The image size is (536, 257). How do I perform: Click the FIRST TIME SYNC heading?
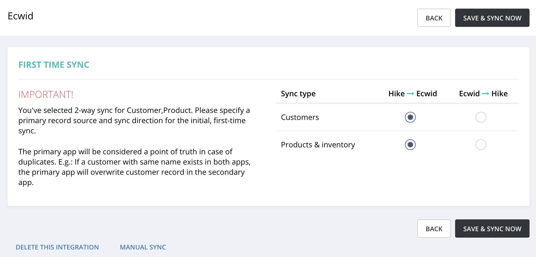(x=54, y=65)
